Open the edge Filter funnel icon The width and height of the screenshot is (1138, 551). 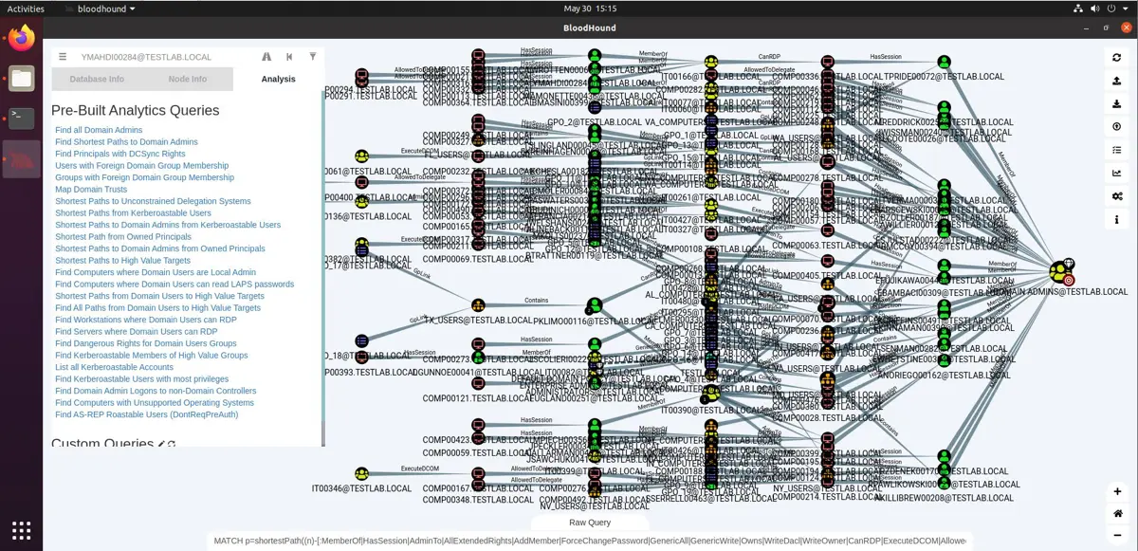tap(313, 57)
